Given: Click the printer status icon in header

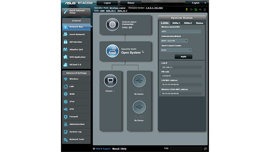Looking at the screenshot, I should click(205, 10).
